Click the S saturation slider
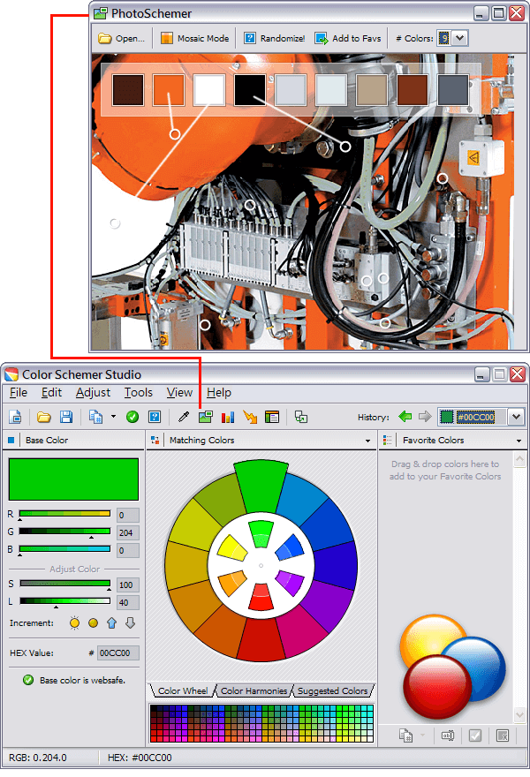The image size is (530, 777). tap(64, 584)
